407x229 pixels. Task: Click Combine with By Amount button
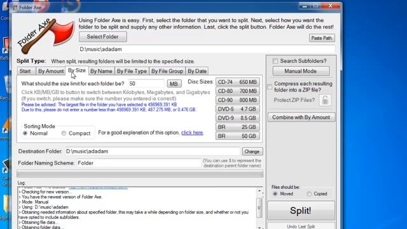(x=301, y=117)
